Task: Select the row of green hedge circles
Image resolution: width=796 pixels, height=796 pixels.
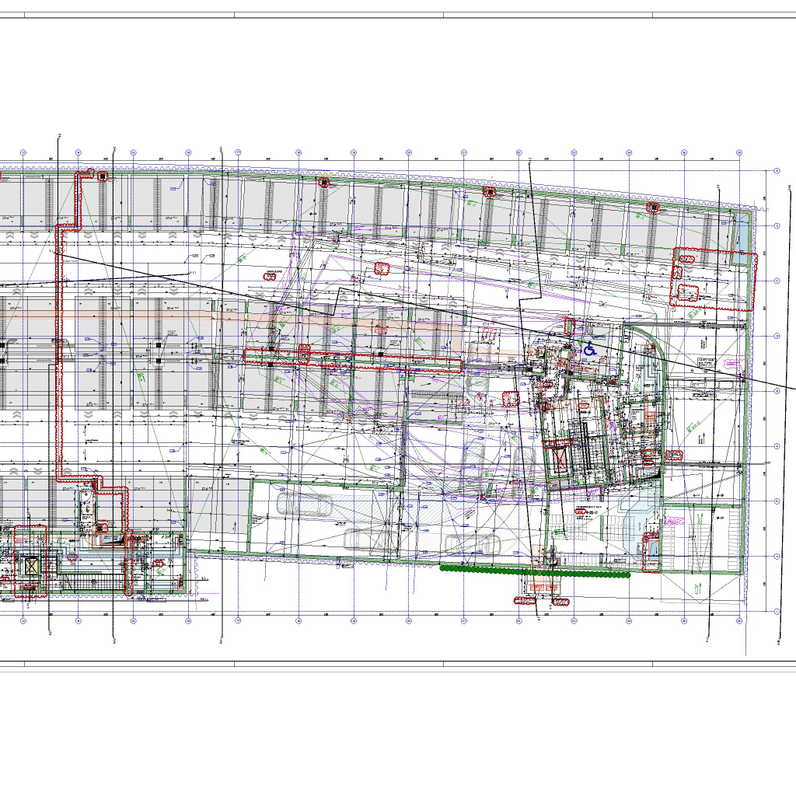Action: pyautogui.click(x=535, y=574)
